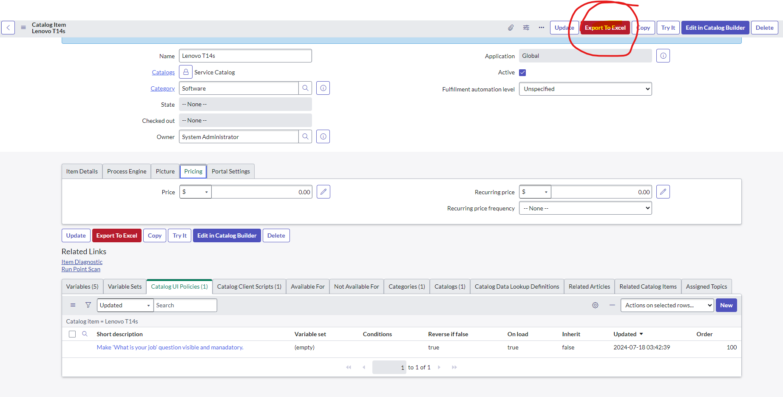This screenshot has width=783, height=397.
Task: Click the Category lookup magnifier icon
Action: click(305, 88)
